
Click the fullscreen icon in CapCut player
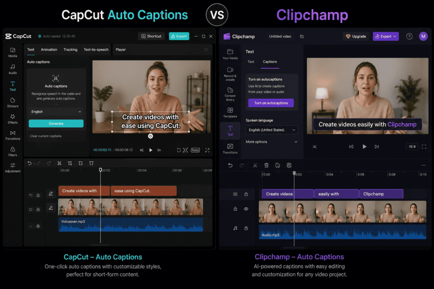pos(207,150)
